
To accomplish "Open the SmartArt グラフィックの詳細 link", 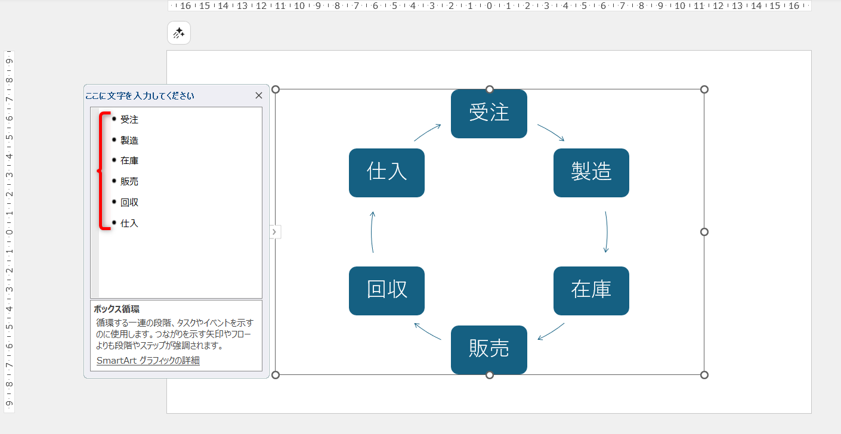I will (149, 360).
